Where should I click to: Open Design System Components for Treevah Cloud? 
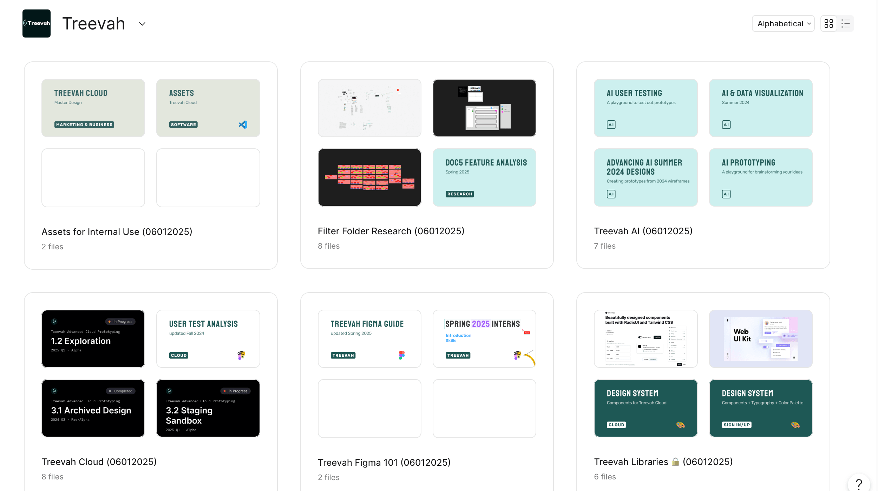pos(646,408)
